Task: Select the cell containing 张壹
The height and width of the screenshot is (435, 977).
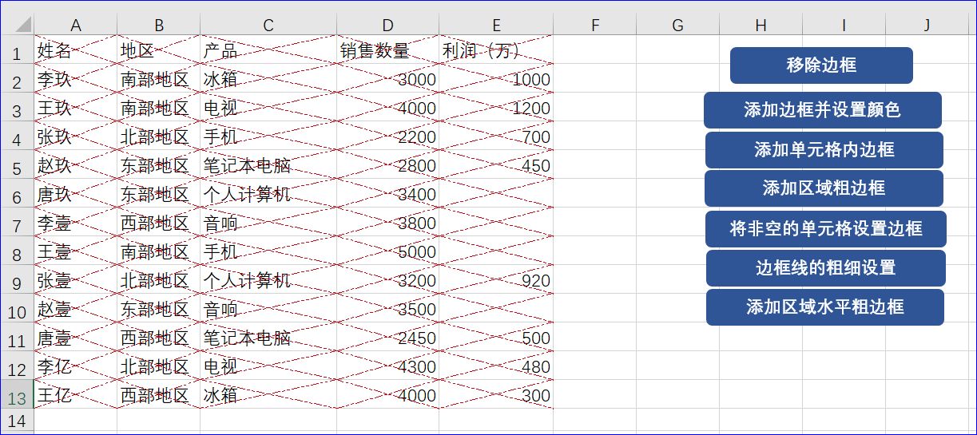Action: coord(76,280)
